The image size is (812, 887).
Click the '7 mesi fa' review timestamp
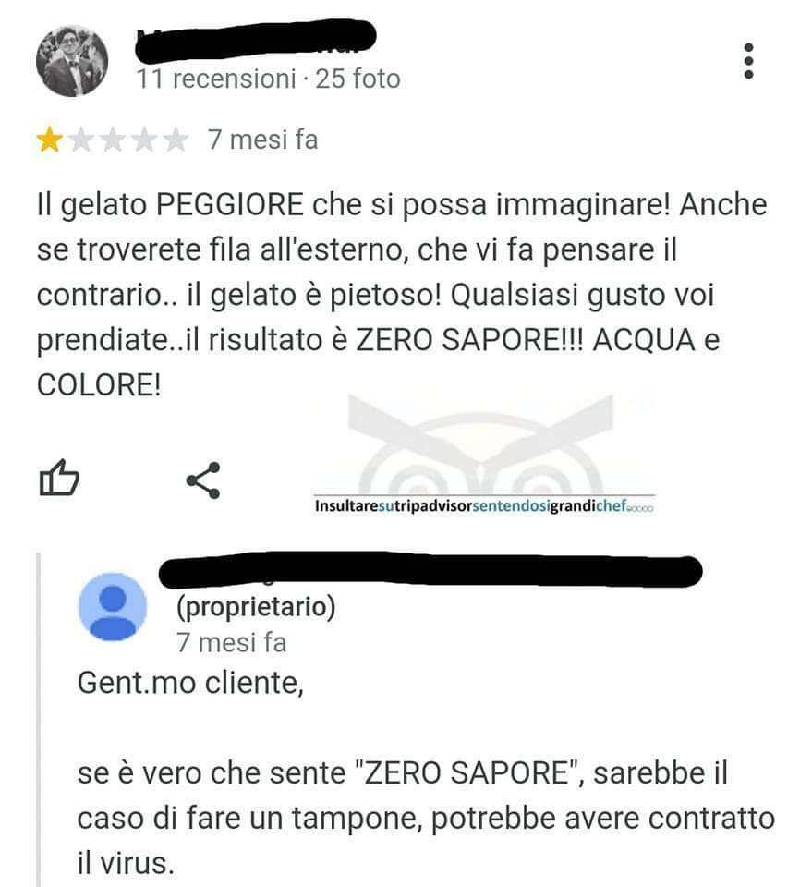pos(263,140)
